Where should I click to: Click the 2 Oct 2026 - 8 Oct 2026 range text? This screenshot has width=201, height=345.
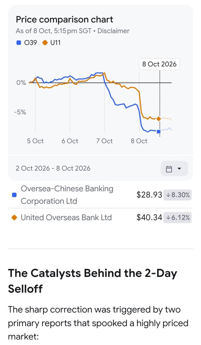(53, 168)
